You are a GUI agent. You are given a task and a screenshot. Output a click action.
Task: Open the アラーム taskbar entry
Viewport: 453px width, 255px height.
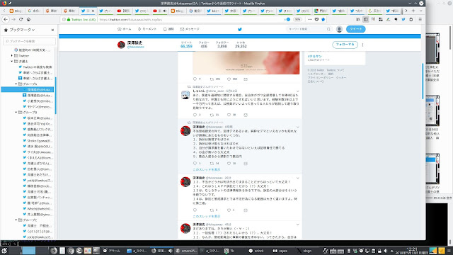[111, 251]
